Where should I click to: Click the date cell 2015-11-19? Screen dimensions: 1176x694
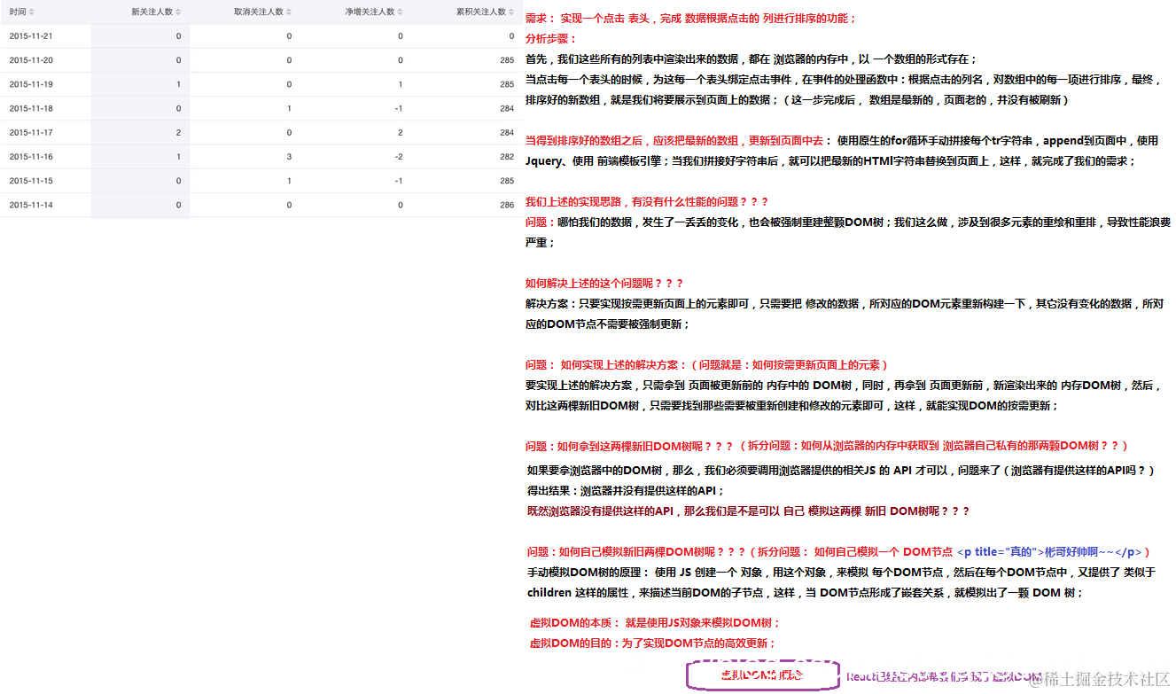(31, 84)
